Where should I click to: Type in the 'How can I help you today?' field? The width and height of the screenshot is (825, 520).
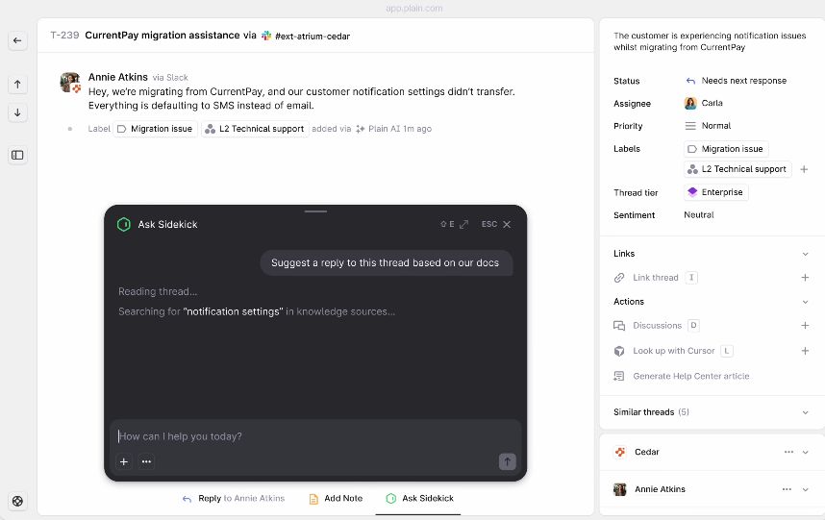click(308, 436)
